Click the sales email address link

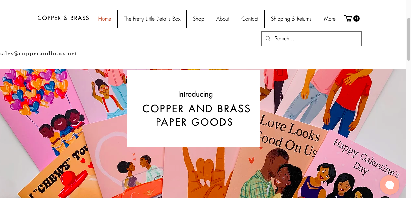point(38,54)
